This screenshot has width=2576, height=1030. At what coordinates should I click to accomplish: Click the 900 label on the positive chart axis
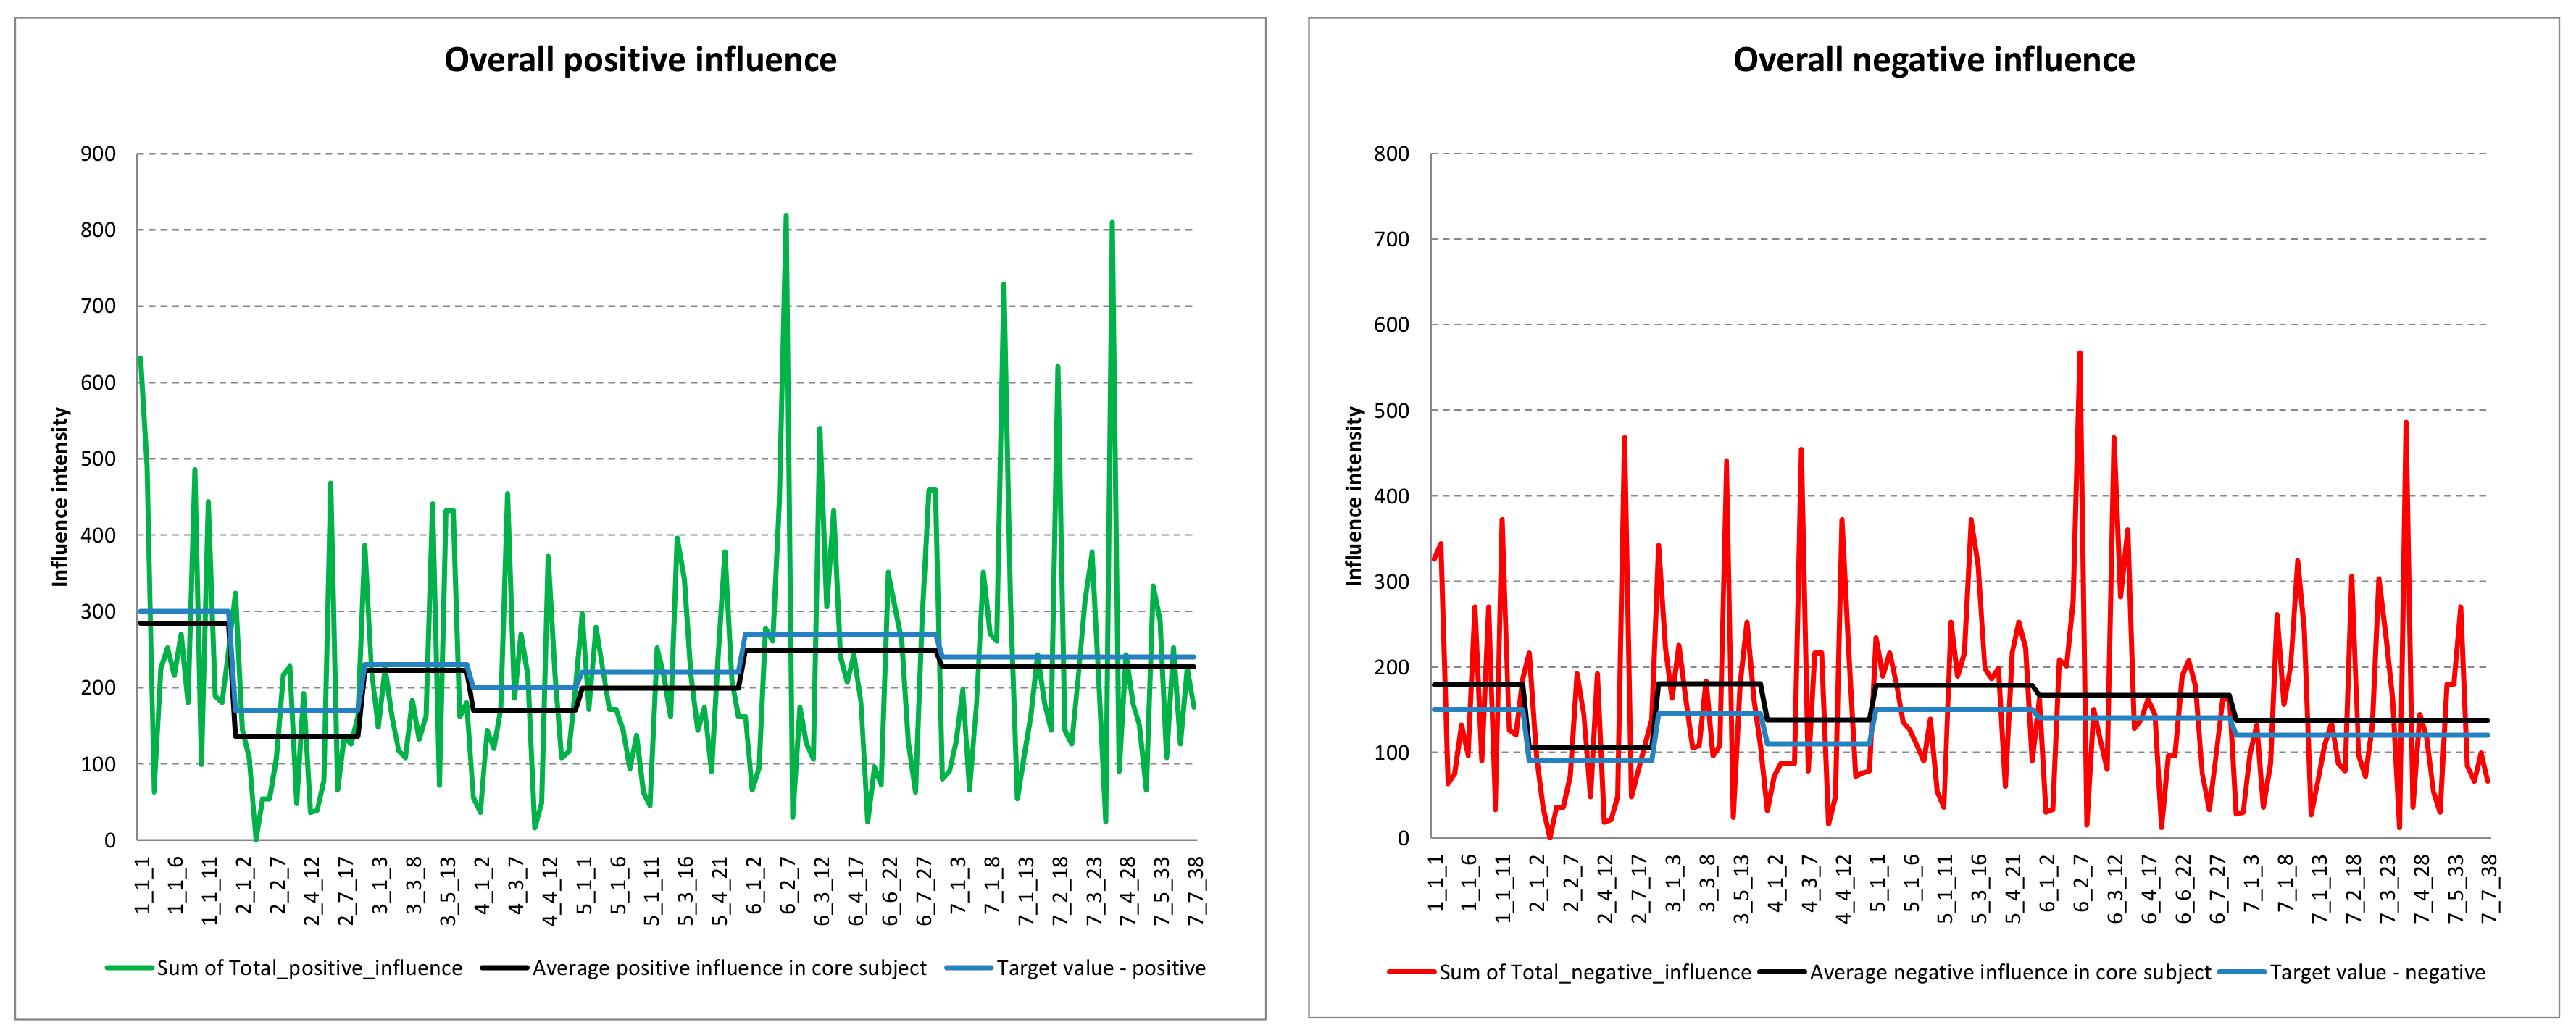click(98, 154)
